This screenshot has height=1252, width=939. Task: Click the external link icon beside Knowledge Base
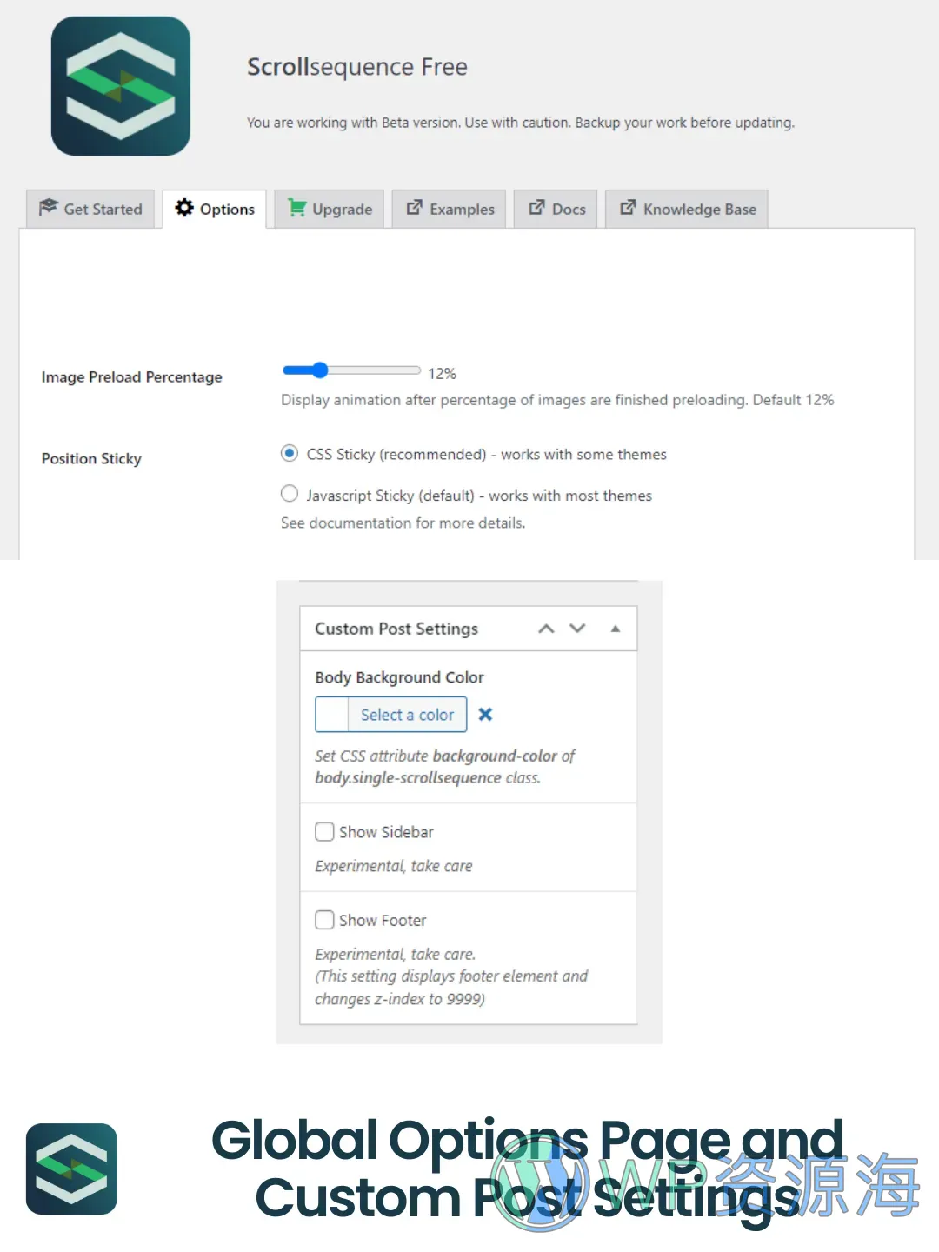(627, 208)
